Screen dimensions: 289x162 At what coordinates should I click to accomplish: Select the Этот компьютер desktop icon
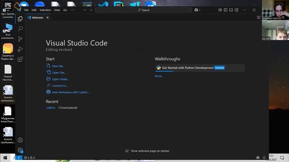tap(8, 31)
